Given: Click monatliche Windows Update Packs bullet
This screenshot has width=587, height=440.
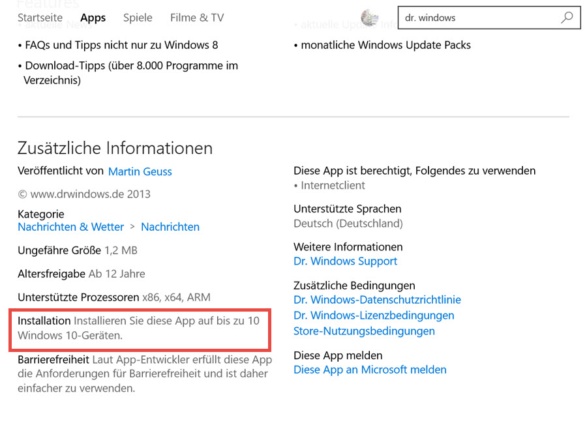Looking at the screenshot, I should 382,45.
